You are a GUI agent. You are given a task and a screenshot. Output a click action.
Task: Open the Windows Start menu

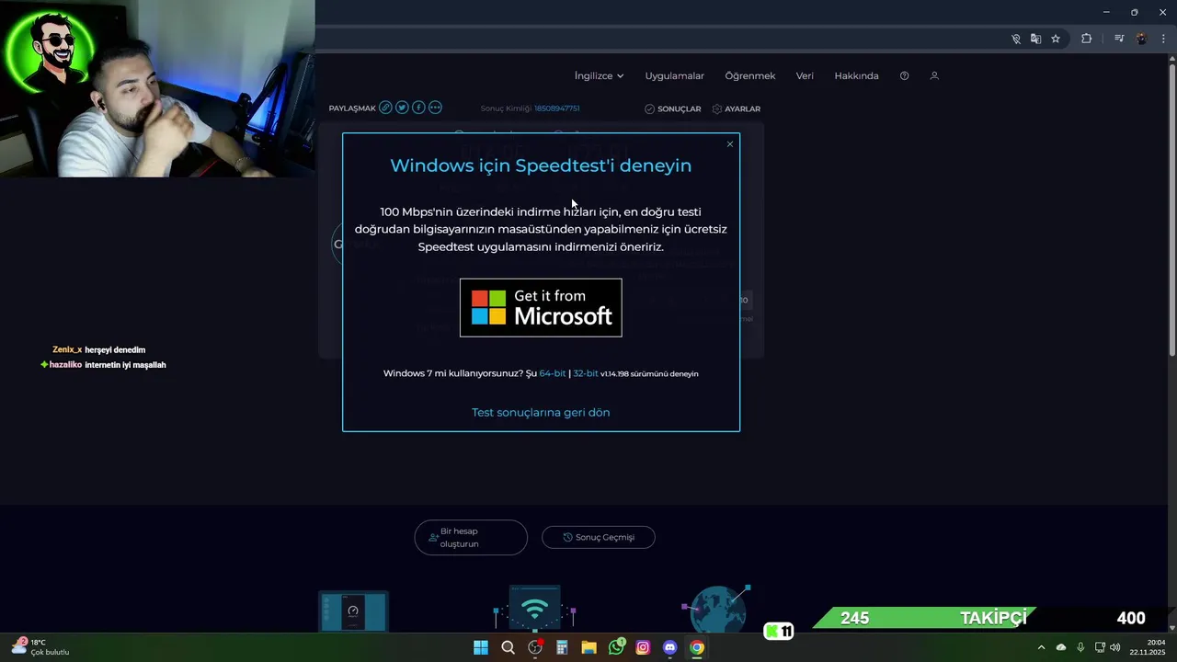click(481, 647)
